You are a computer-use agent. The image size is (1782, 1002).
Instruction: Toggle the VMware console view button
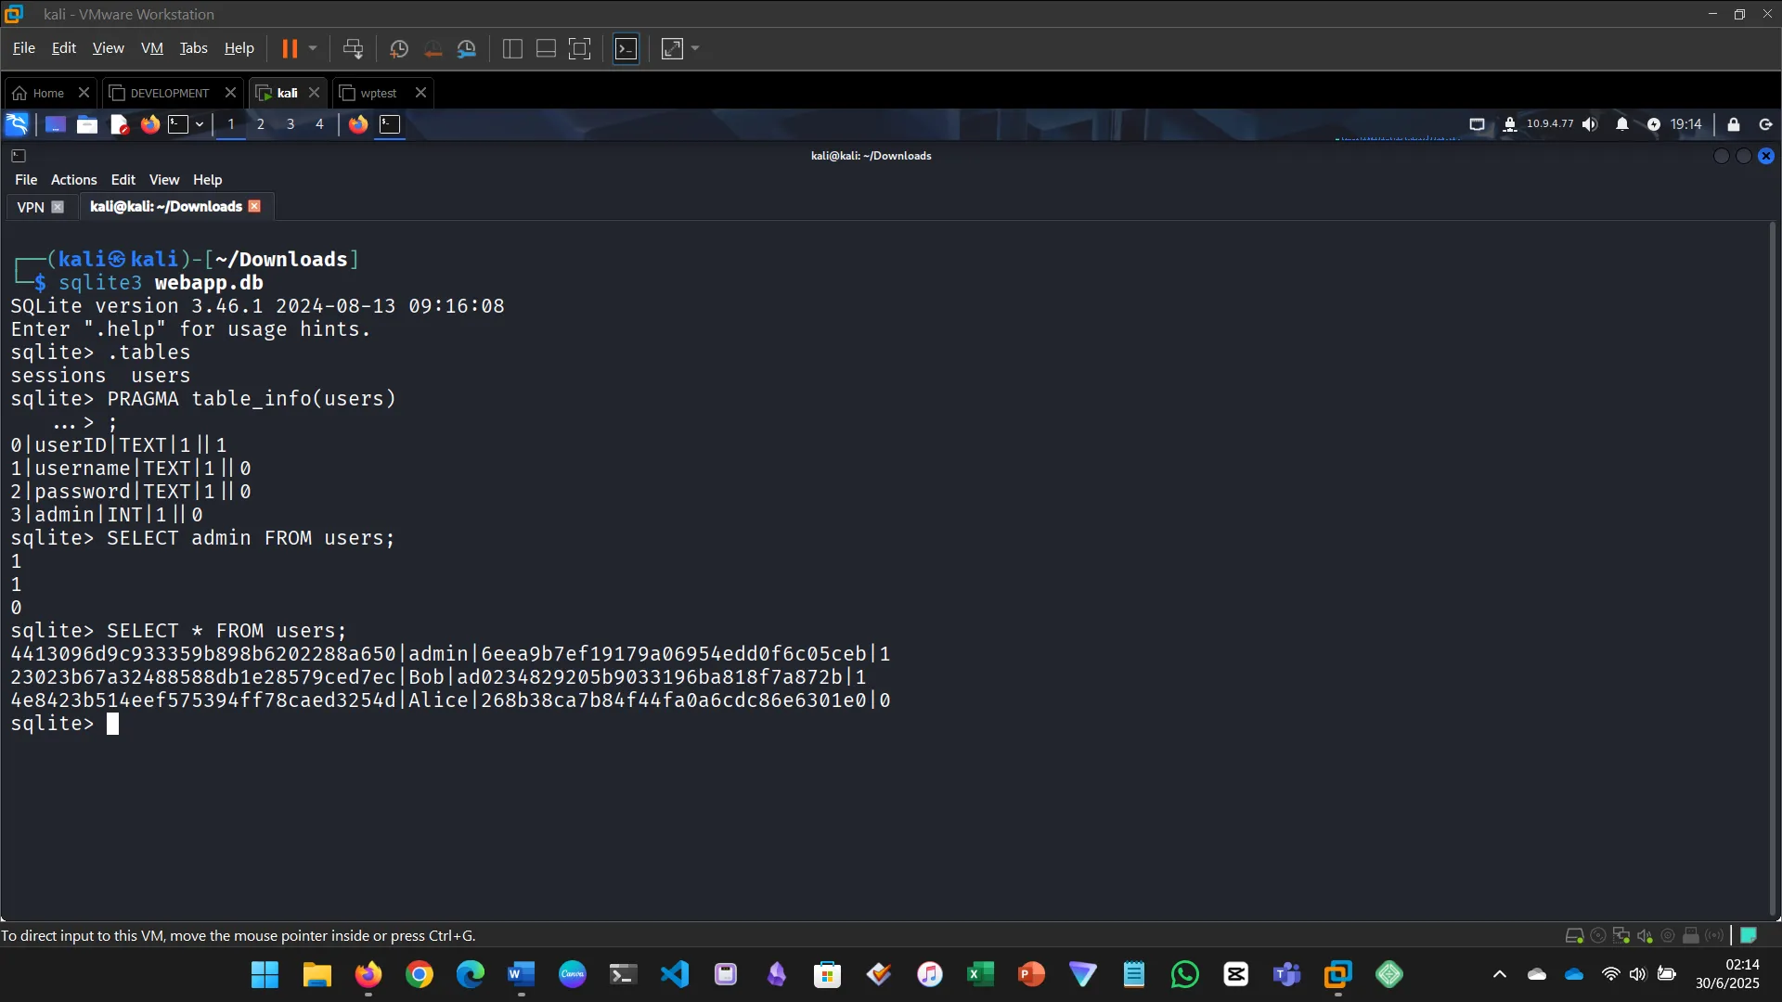626,48
